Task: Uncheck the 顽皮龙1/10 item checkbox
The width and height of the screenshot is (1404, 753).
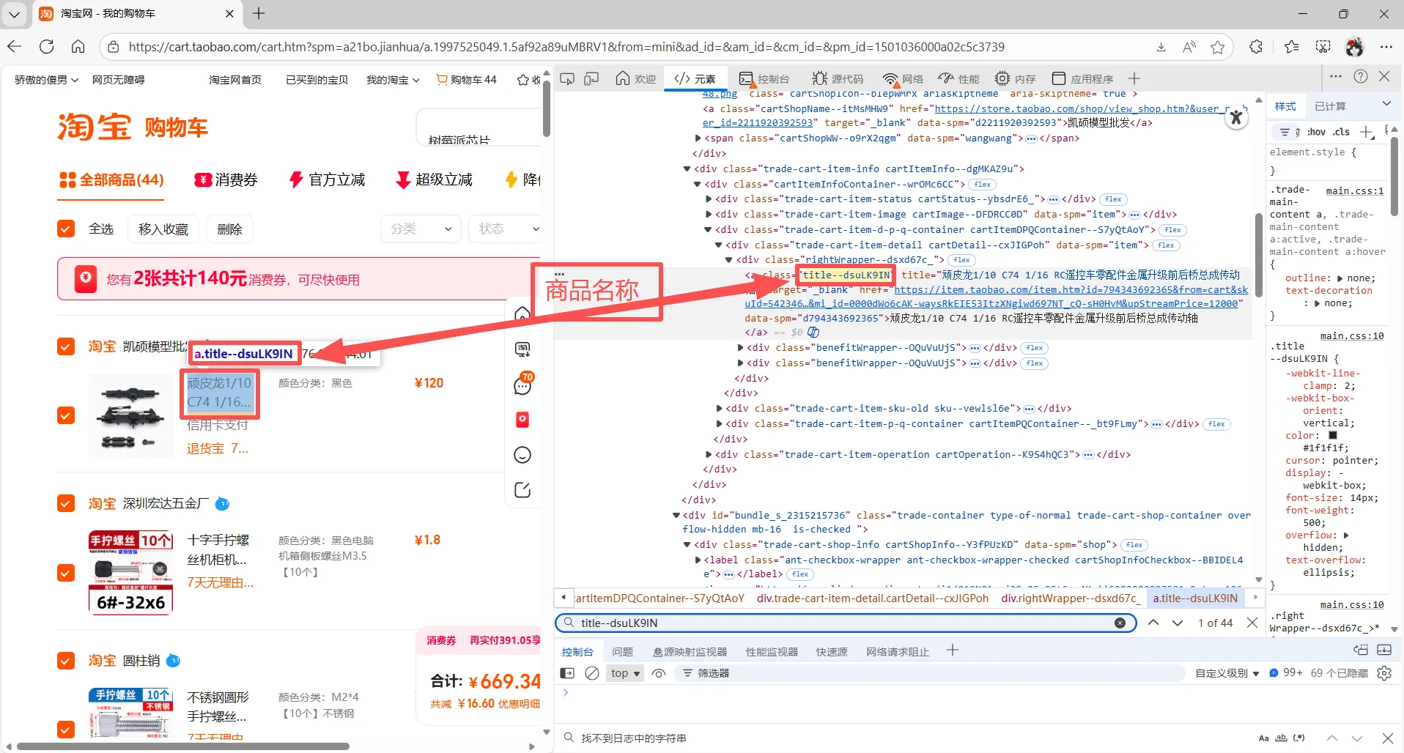Action: [66, 415]
